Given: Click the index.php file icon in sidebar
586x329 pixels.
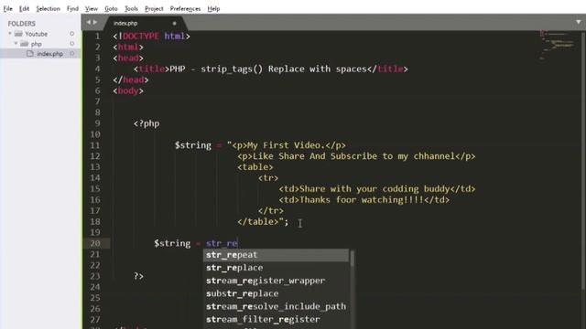Looking at the screenshot, I should tap(30, 54).
